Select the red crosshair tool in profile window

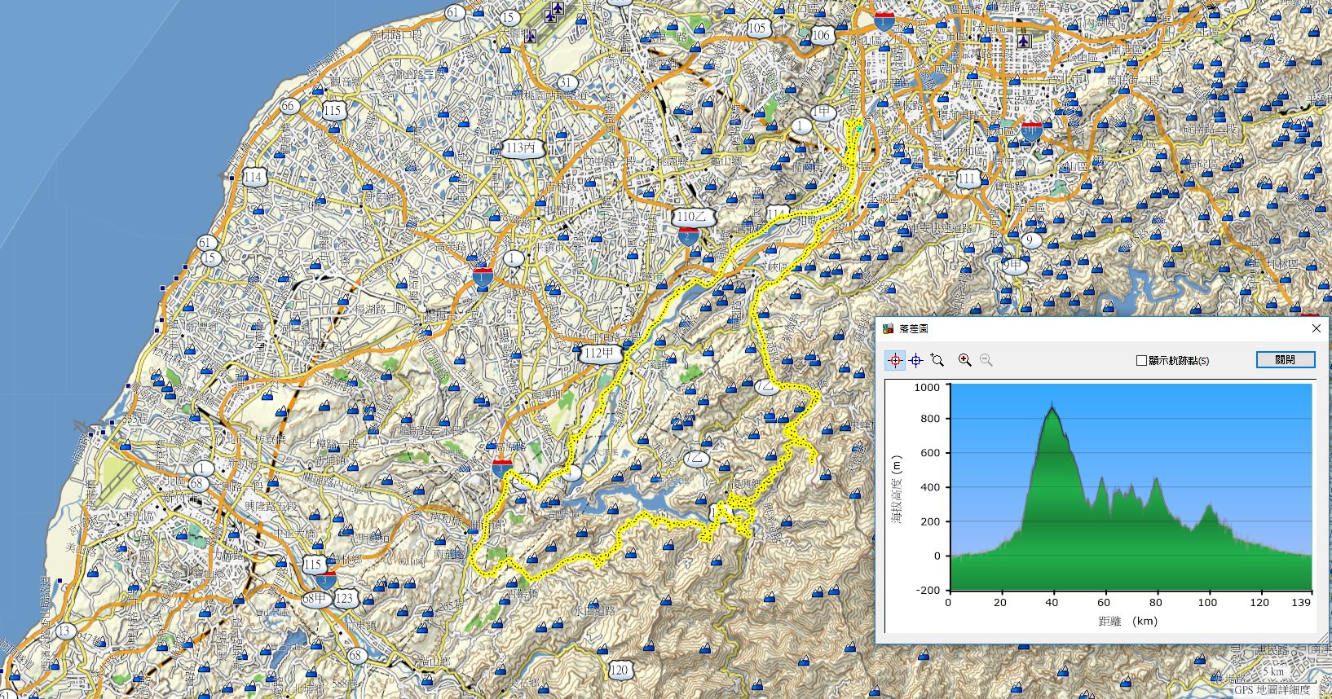[x=895, y=360]
